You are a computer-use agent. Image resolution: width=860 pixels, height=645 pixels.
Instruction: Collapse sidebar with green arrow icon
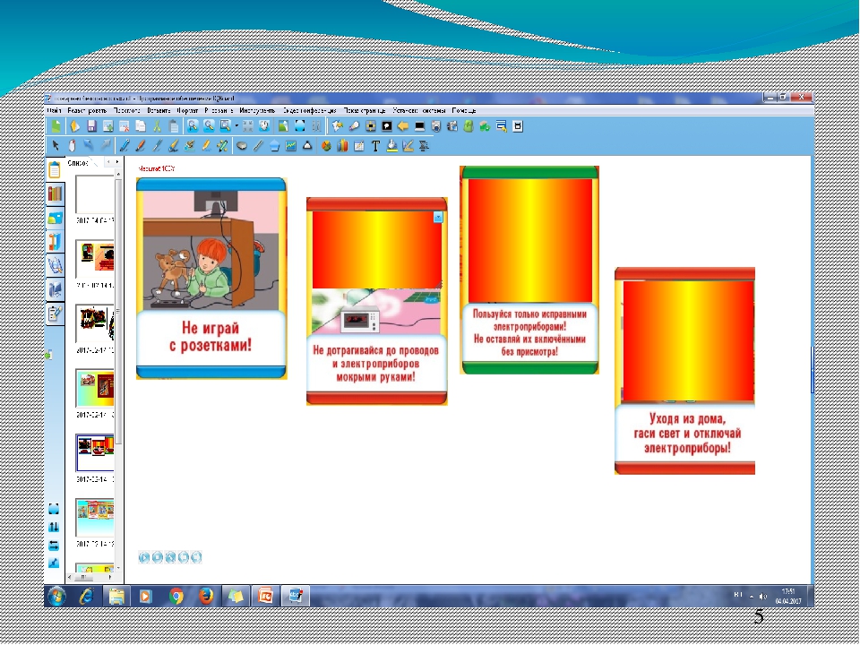[x=48, y=355]
